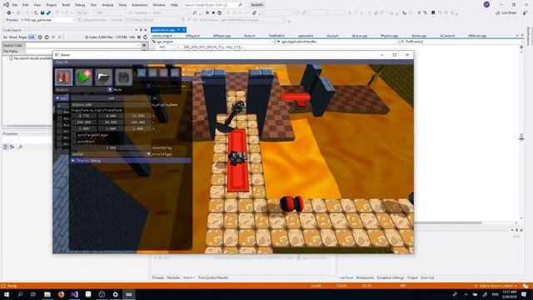Click the Exception Settings tab
The image size is (533, 300).
coord(391,277)
